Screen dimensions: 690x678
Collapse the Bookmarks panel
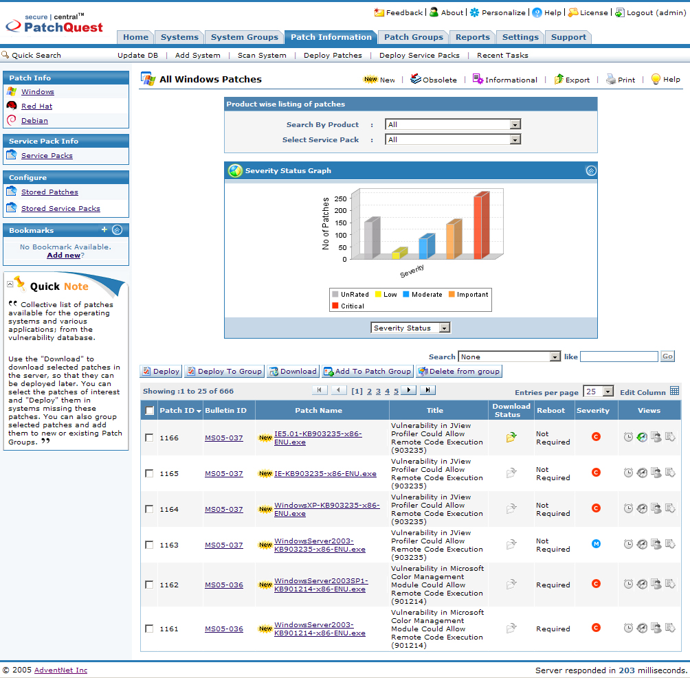[x=117, y=229]
